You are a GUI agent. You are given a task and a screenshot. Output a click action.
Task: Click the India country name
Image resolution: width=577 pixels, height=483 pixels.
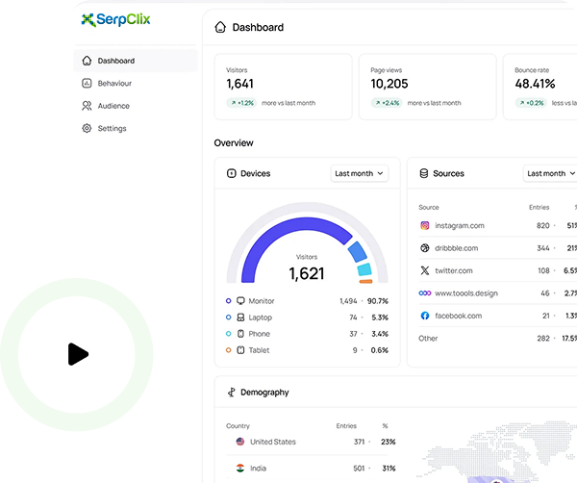pos(258,469)
